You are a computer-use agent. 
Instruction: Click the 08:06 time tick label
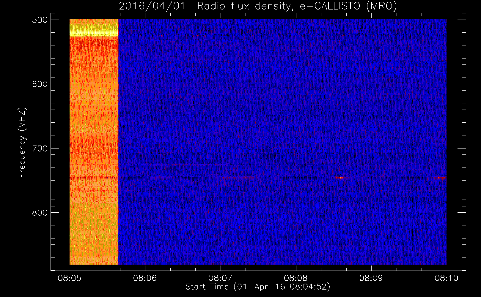pos(145,278)
